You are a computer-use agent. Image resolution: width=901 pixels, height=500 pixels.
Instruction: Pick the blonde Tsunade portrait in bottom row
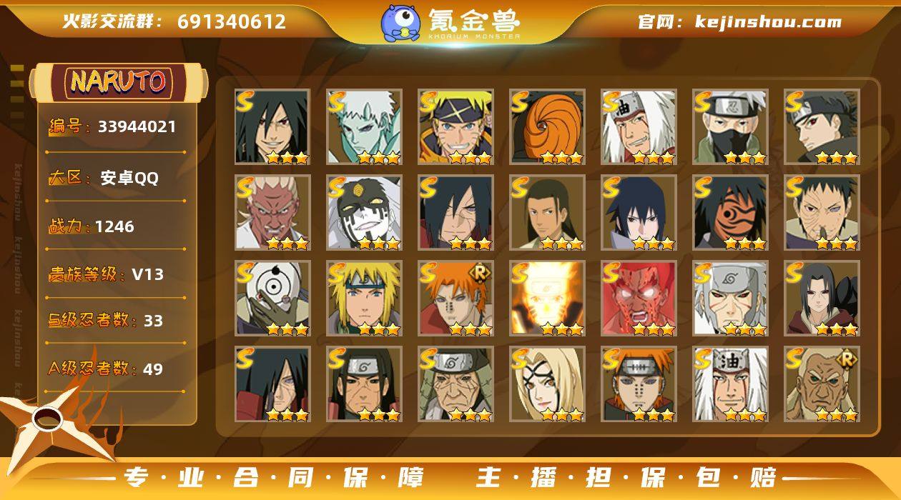click(x=547, y=384)
